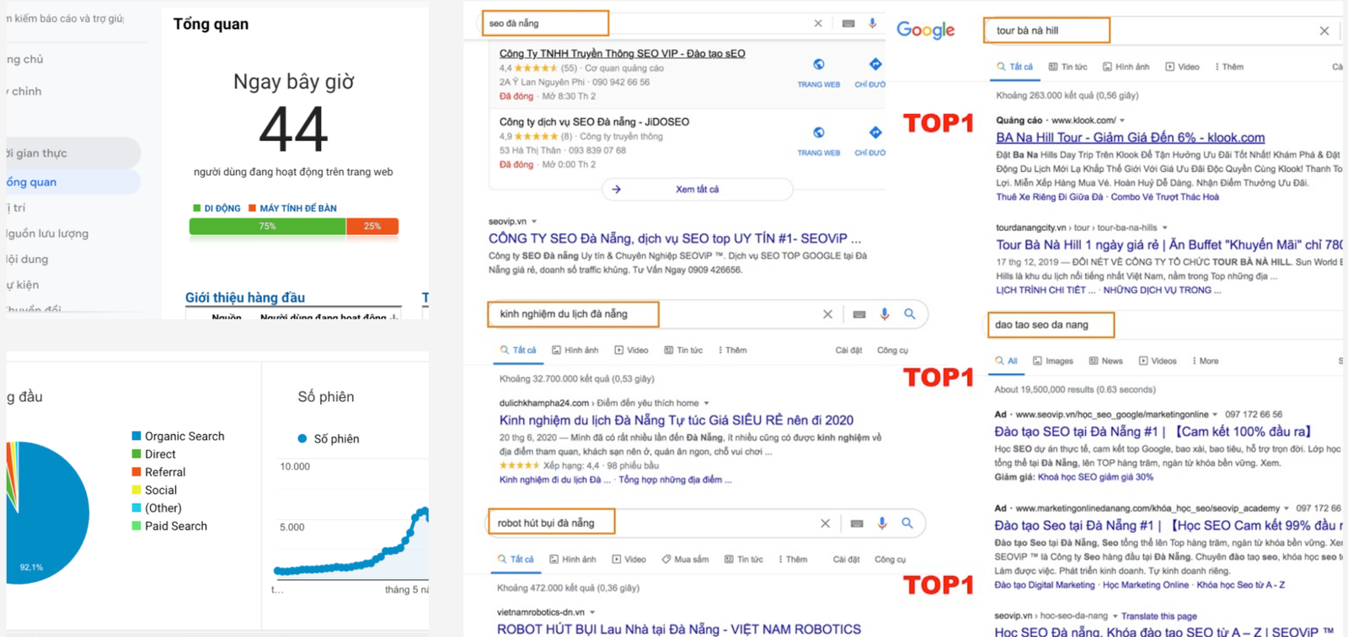The image size is (1348, 637).
Task: Open 'BA Na Hill Tour' klook.com ad link
Action: [x=1131, y=137]
